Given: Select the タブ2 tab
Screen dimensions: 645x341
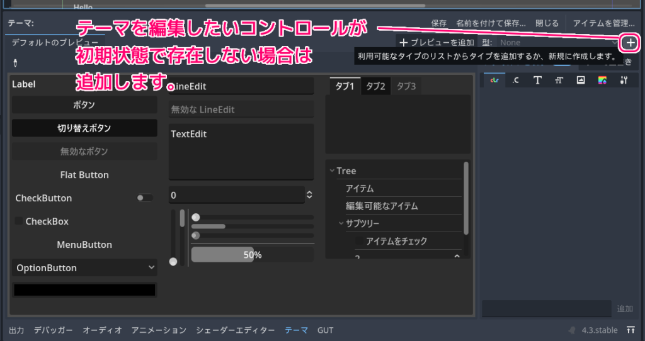Looking at the screenshot, I should (x=375, y=86).
